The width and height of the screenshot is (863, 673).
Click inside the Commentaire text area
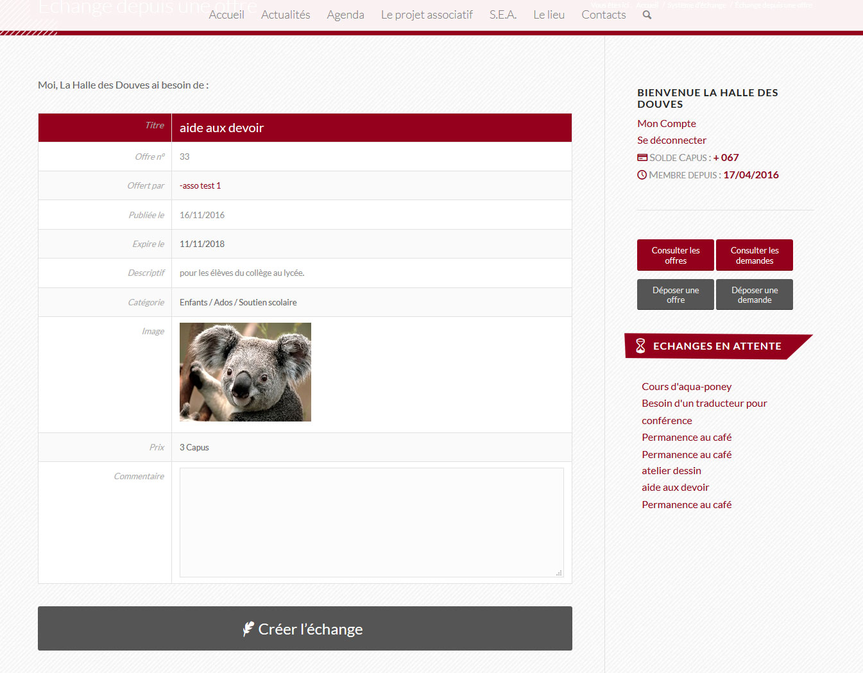[x=372, y=522]
